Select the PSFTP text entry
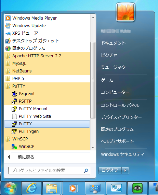The height and width of the screenshot is (195, 158). [x=25, y=101]
